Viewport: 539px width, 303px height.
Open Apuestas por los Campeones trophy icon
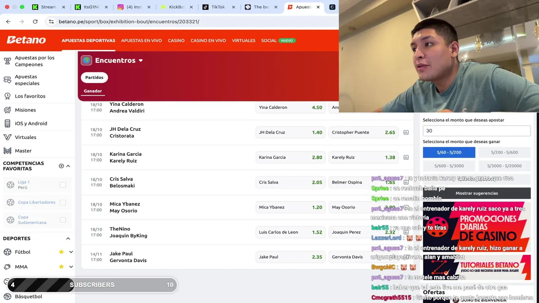click(x=7, y=61)
